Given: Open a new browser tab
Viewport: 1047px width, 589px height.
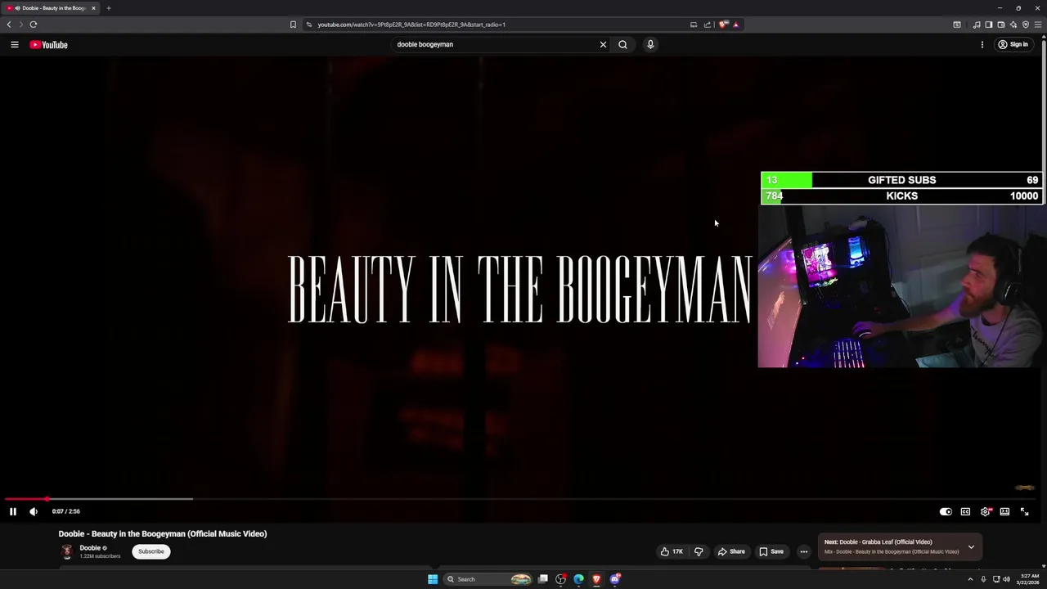Looking at the screenshot, I should (x=108, y=8).
